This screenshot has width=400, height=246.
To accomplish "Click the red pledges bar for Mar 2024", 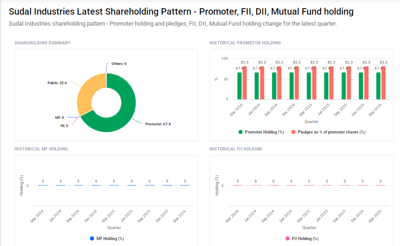I will [245, 83].
